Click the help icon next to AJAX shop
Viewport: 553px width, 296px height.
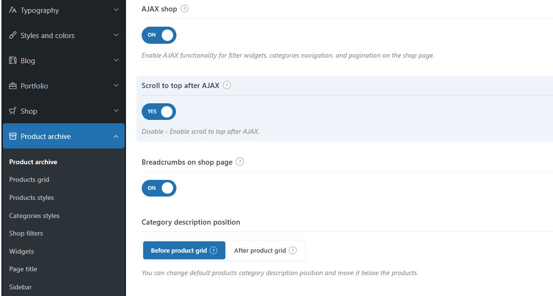pyautogui.click(x=184, y=9)
